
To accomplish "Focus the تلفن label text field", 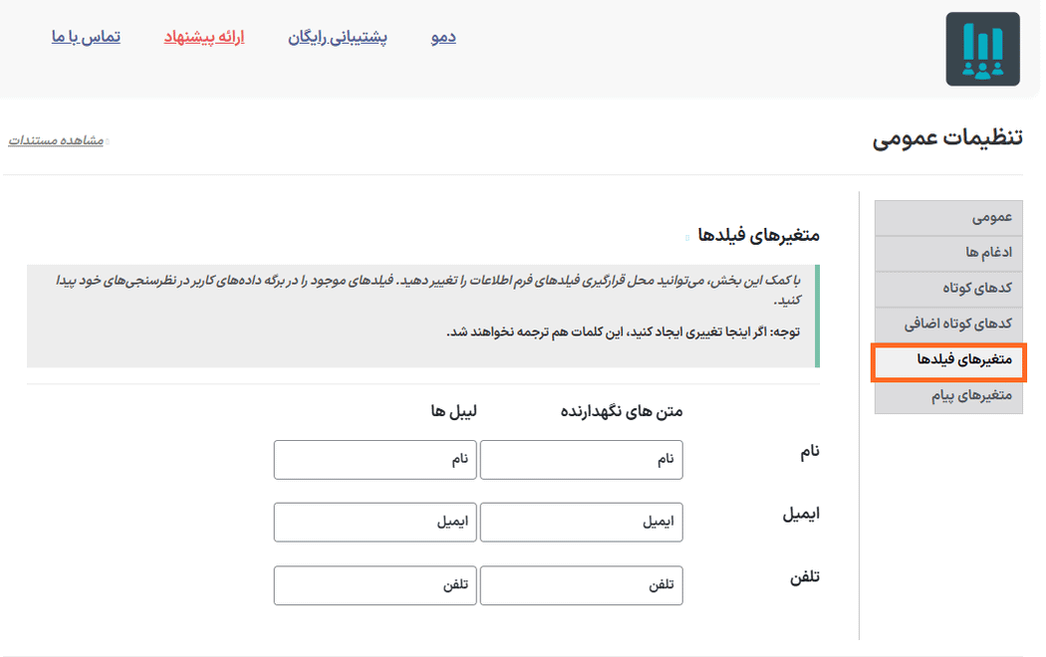I will tap(375, 585).
